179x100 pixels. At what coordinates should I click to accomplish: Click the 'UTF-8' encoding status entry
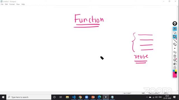tap(166, 93)
